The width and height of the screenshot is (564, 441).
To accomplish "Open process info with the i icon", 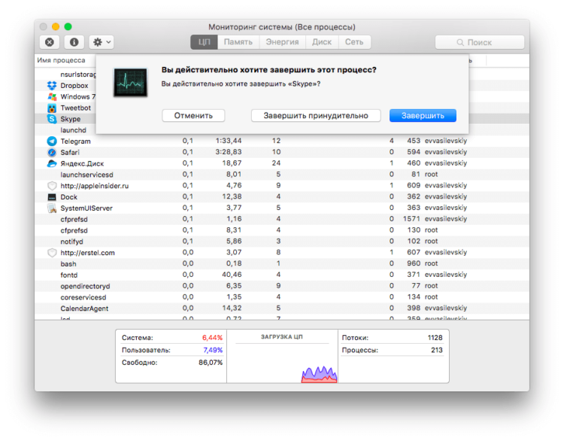I will pyautogui.click(x=74, y=42).
